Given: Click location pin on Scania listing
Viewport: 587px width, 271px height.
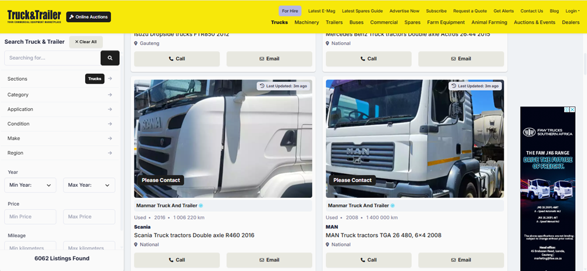Looking at the screenshot, I should pos(136,245).
